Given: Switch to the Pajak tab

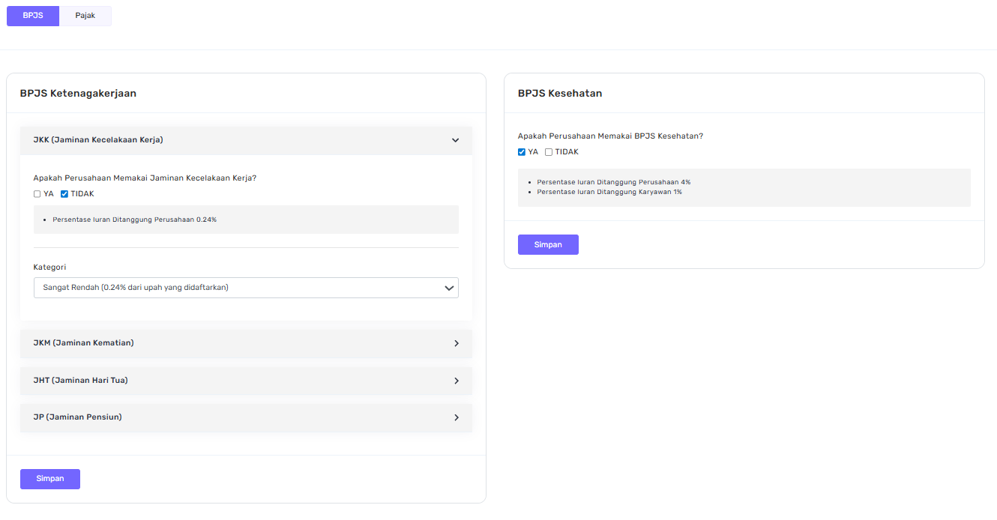Looking at the screenshot, I should pos(85,16).
